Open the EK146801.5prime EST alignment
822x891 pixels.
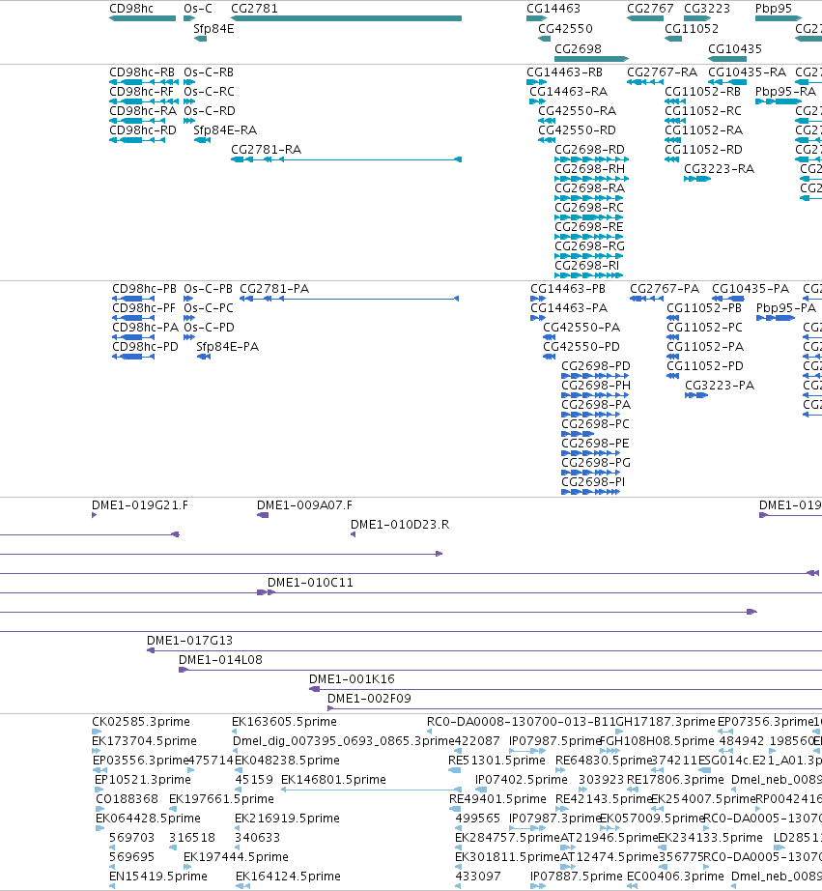(371, 790)
